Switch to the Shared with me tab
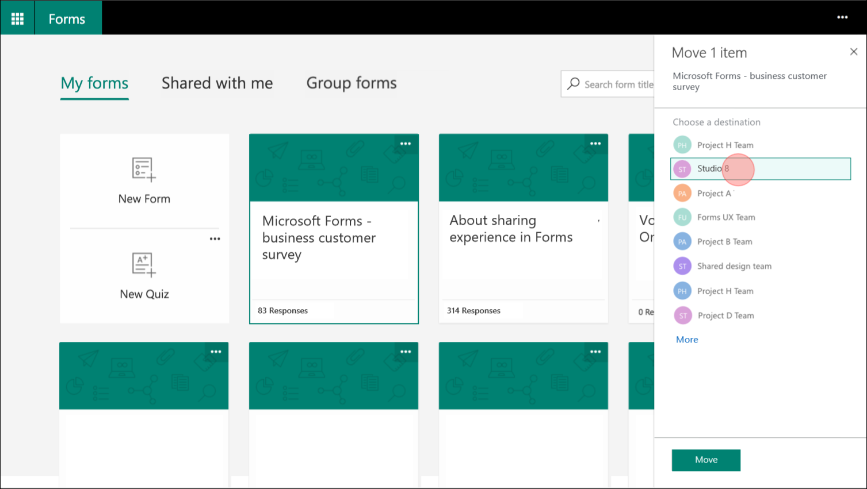 tap(217, 83)
